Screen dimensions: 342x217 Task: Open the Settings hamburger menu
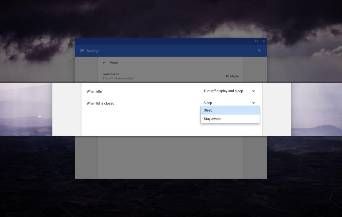[82, 51]
